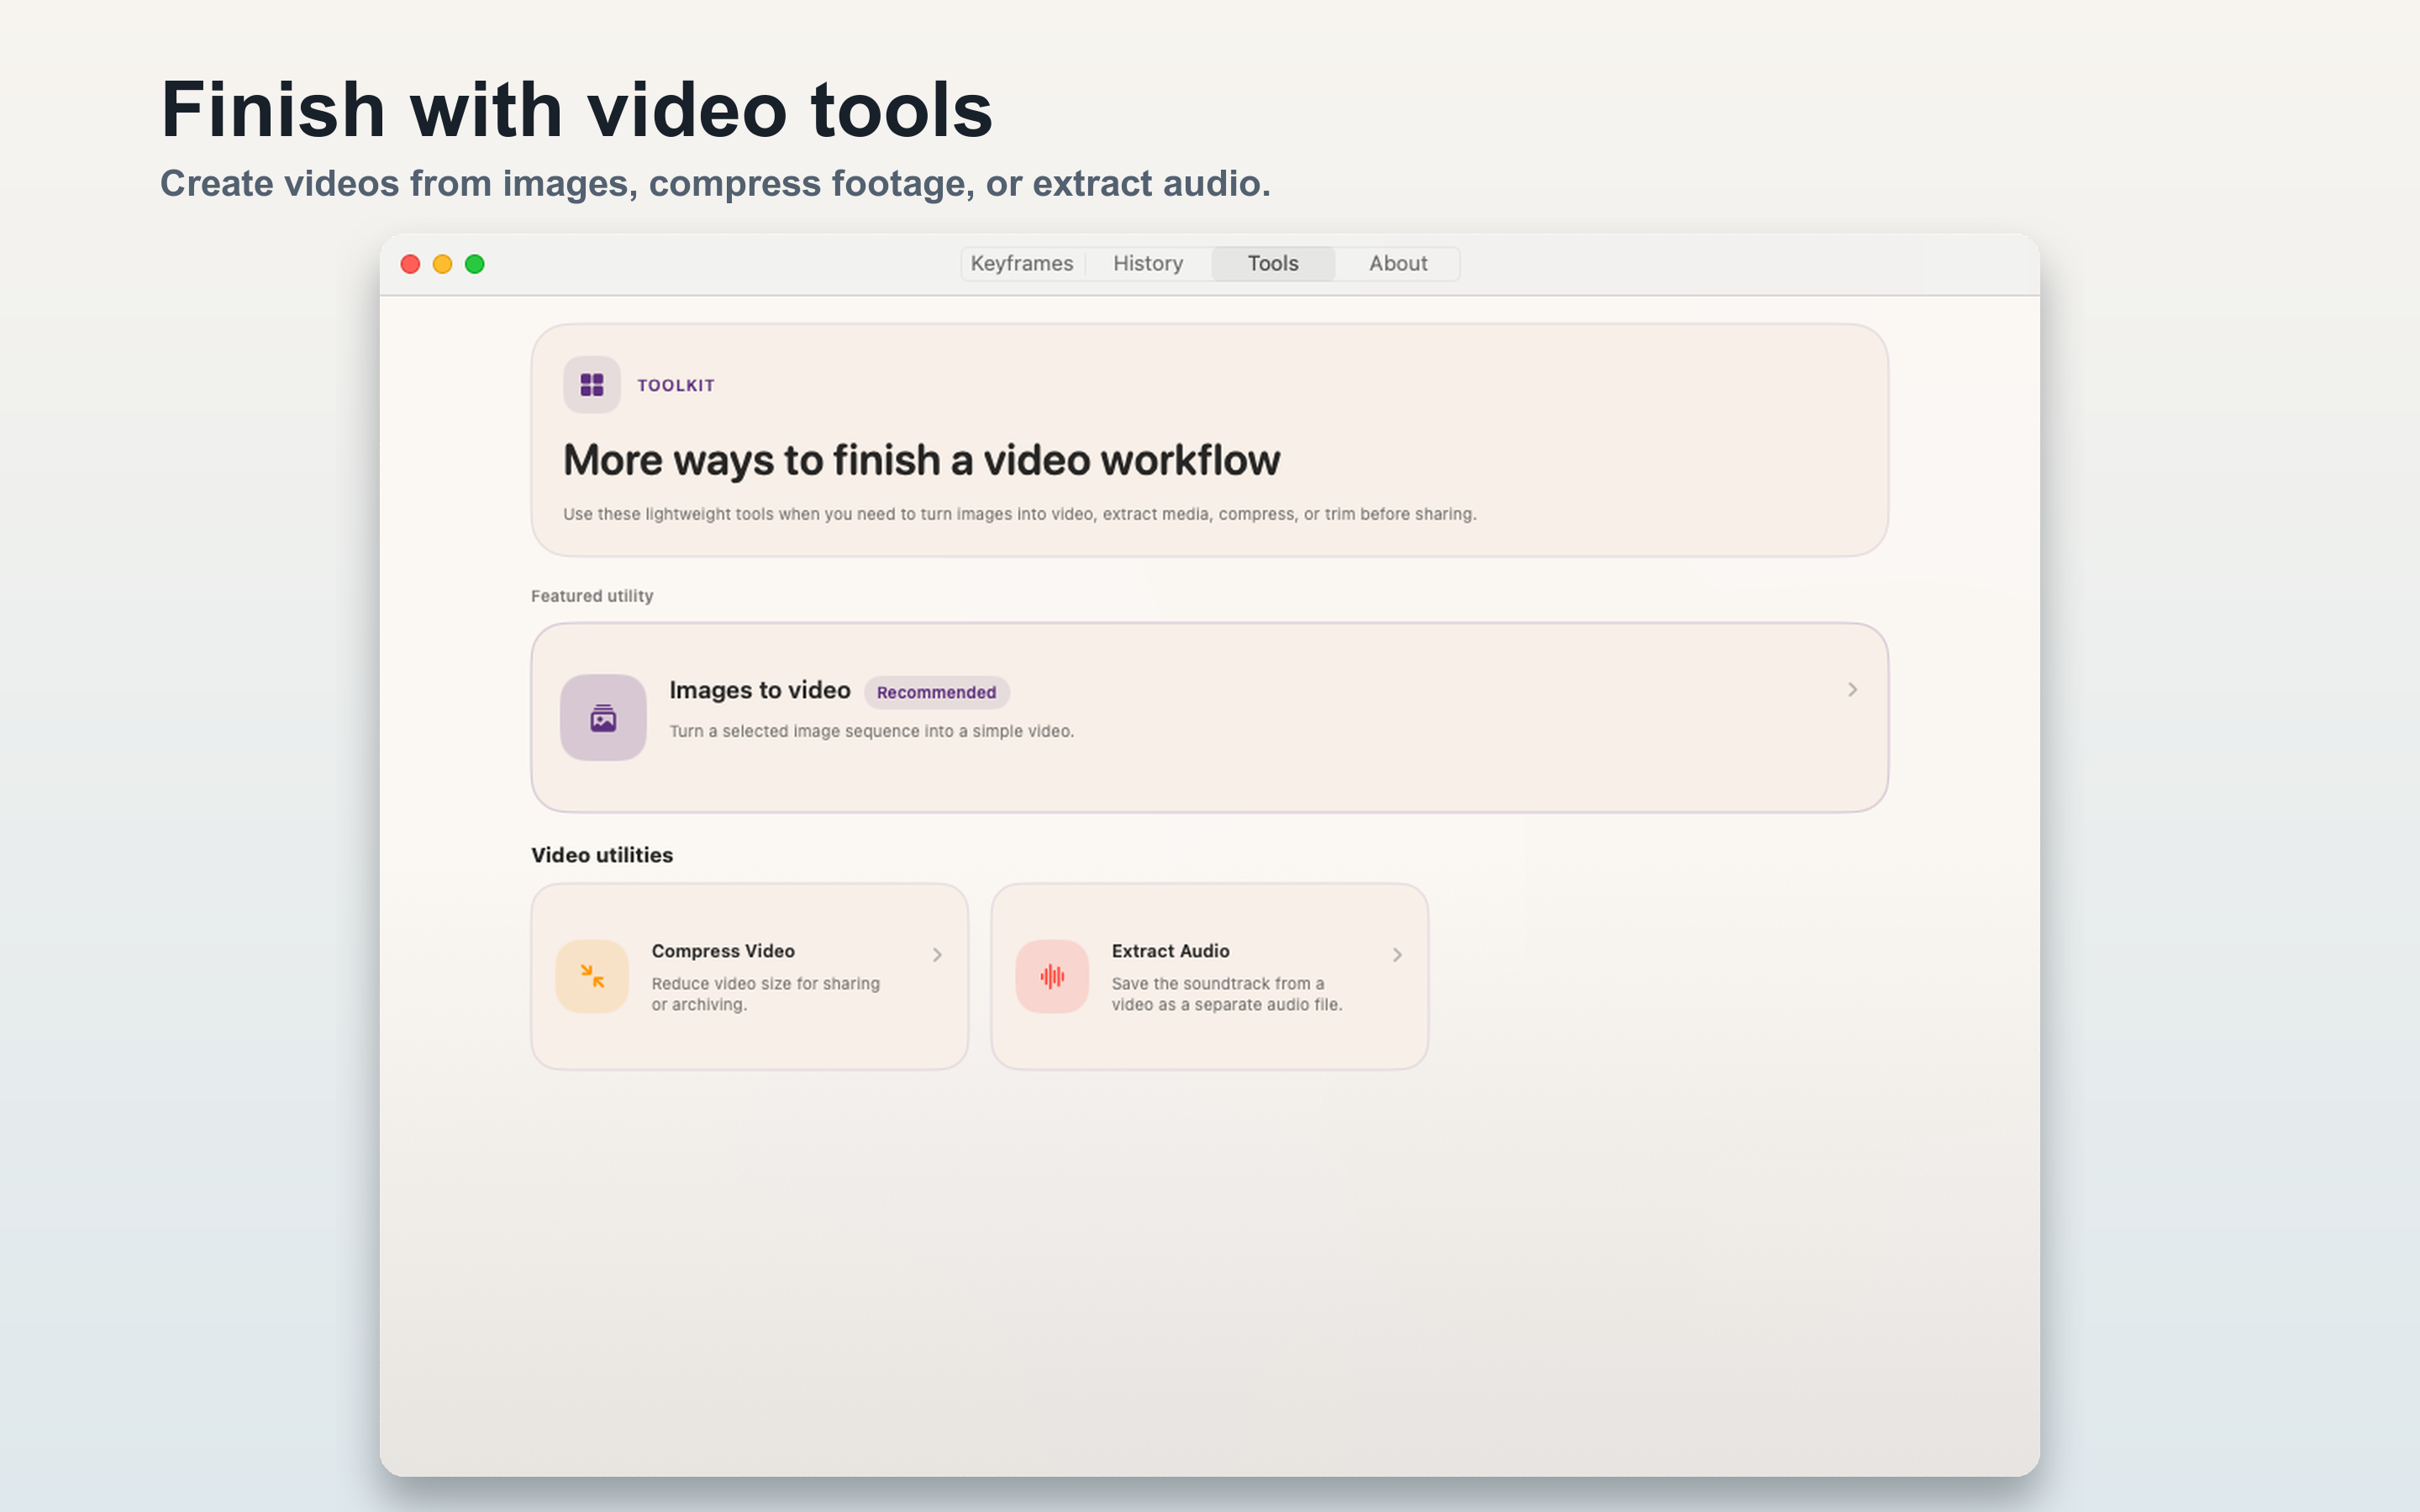
Task: Click the Recommended badge
Action: (936, 693)
